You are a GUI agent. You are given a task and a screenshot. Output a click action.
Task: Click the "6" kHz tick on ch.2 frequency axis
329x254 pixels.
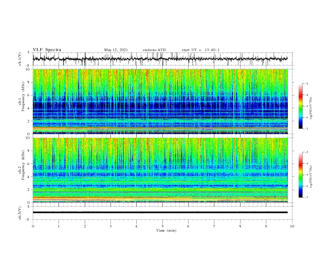pos(29,164)
